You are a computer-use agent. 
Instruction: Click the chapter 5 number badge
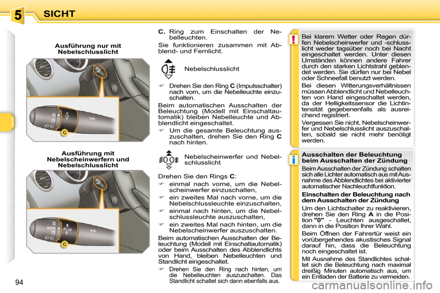click(18, 15)
